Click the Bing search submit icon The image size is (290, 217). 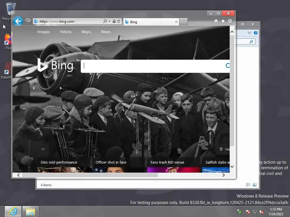coord(228,66)
